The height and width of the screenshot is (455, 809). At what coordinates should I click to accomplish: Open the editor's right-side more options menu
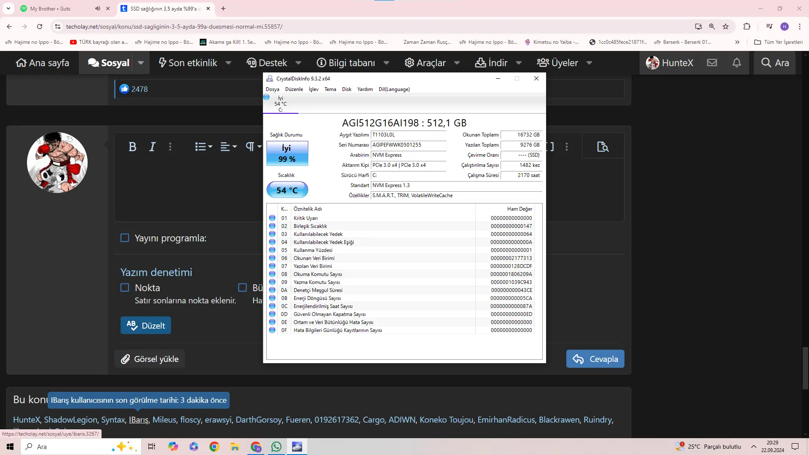(x=567, y=147)
